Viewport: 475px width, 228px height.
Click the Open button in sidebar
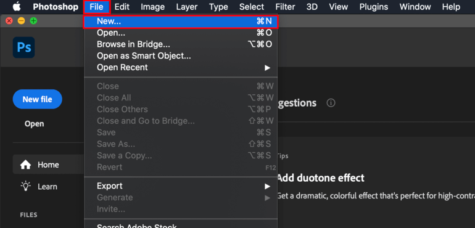[x=34, y=124]
